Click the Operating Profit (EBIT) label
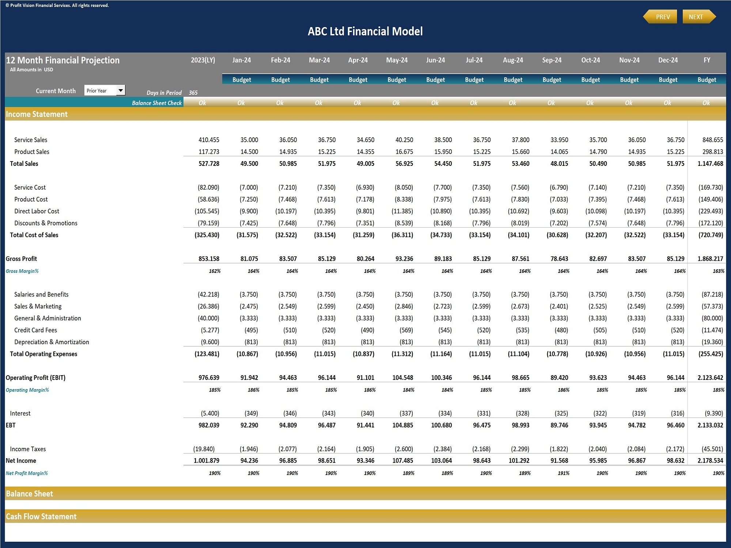 [35, 378]
